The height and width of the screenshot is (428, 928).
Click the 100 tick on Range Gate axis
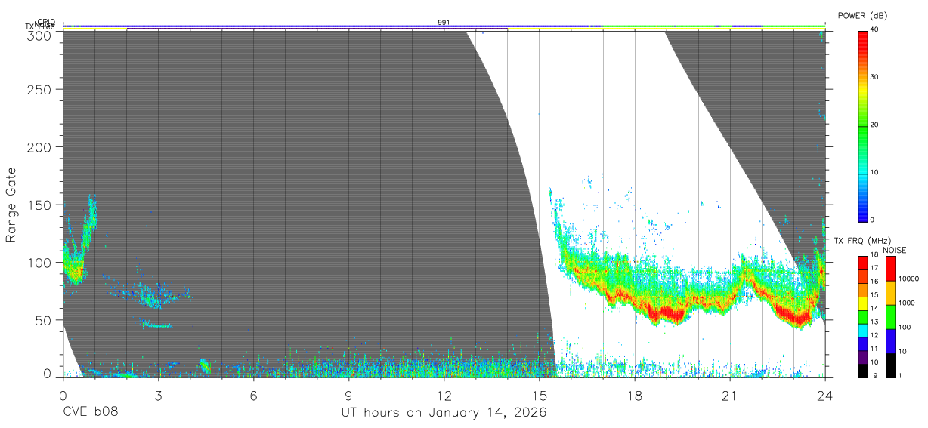coord(41,262)
